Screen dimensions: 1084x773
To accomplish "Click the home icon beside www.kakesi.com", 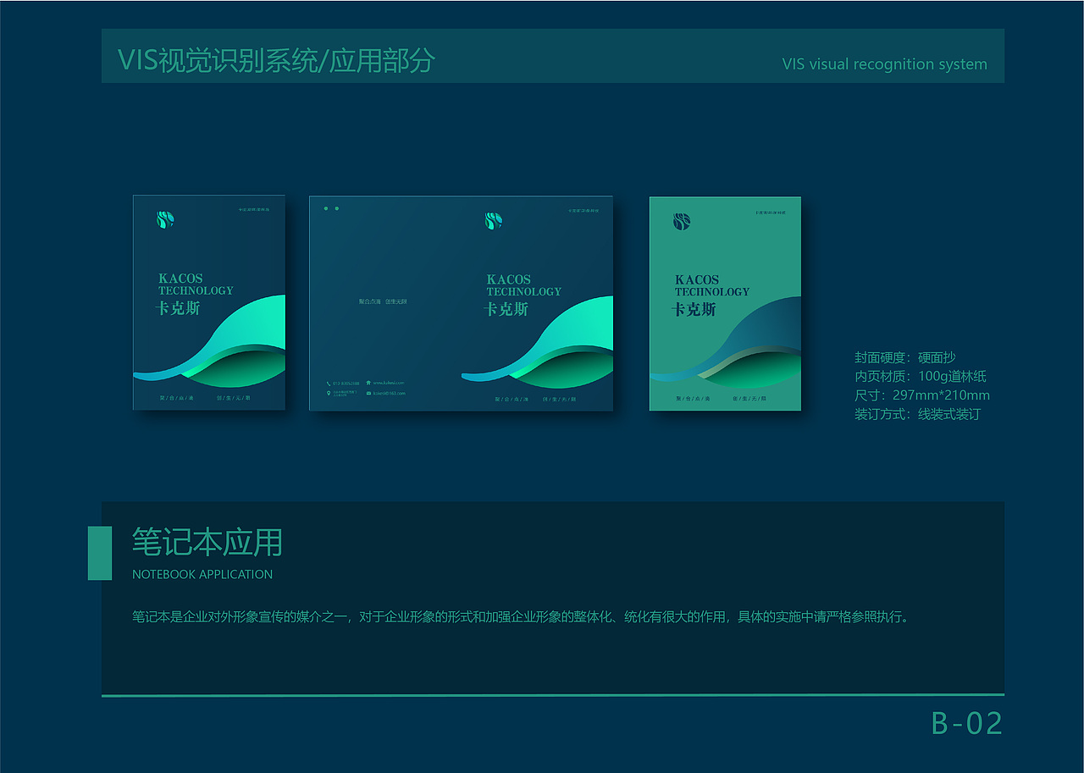I will 368,383.
